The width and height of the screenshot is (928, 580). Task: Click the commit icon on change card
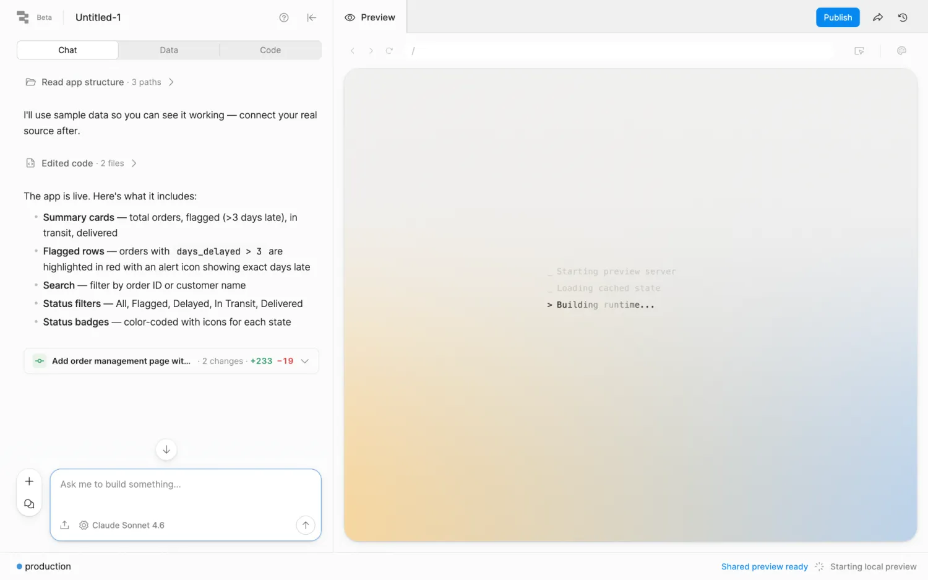(40, 361)
